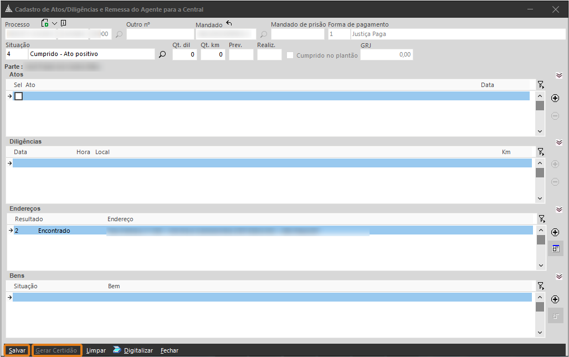
Task: Collapse the Bens section chevron
Action: point(559,277)
